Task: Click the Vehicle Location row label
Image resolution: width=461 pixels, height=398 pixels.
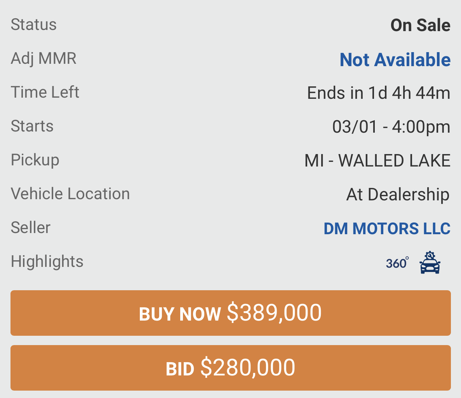Action: pyautogui.click(x=70, y=194)
